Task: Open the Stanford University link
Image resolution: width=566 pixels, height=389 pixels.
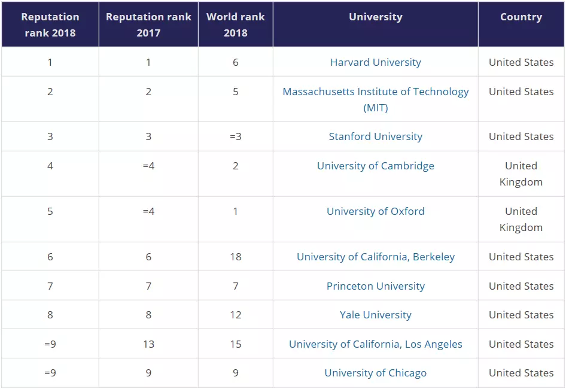Action: point(375,136)
